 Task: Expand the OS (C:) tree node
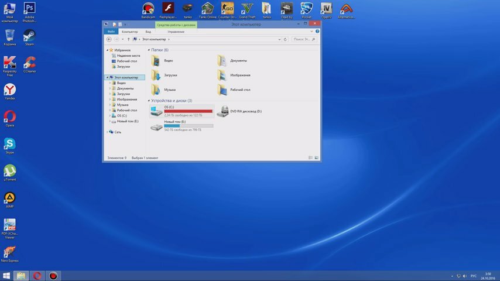(110, 116)
